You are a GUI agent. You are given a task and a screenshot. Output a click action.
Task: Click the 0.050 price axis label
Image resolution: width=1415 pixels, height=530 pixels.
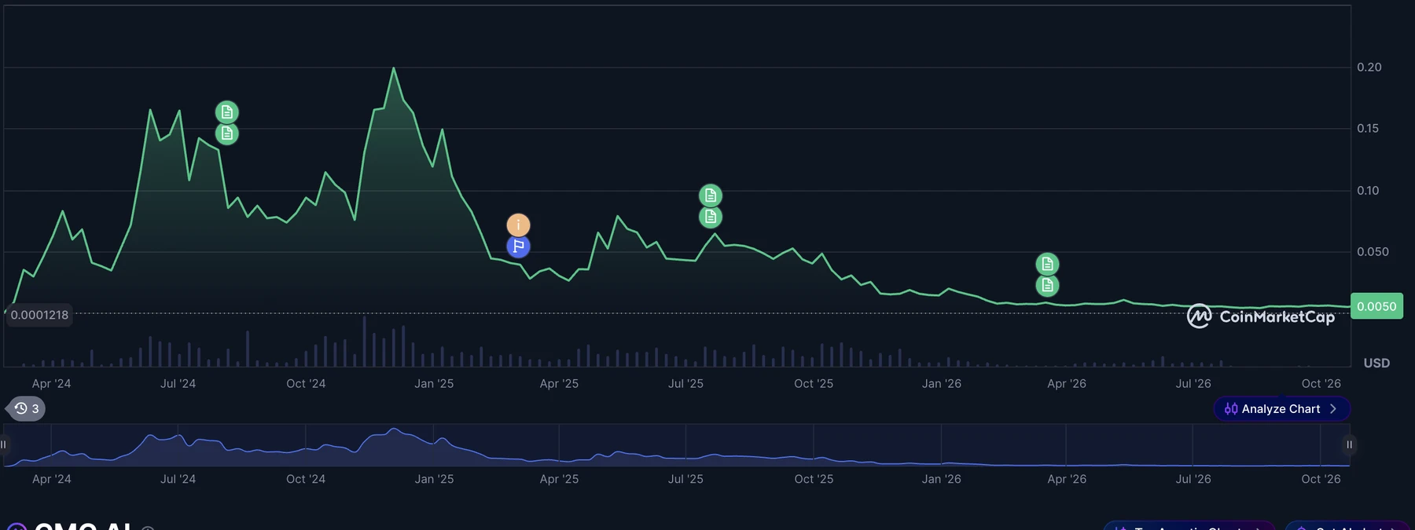[x=1373, y=252]
